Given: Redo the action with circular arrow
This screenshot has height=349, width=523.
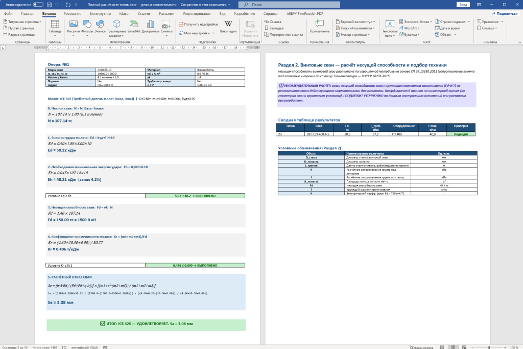Looking at the screenshot, I should pos(68,5).
